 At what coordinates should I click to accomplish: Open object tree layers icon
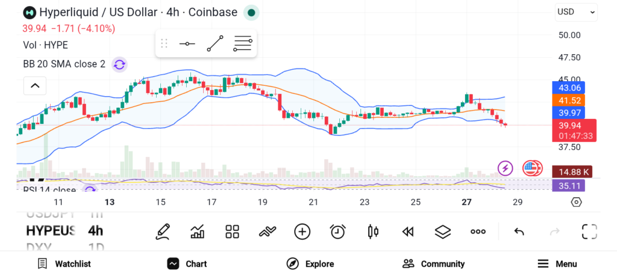tap(443, 231)
